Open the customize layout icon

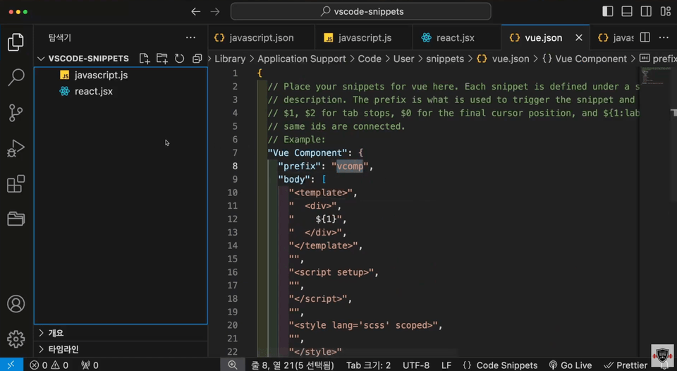click(665, 11)
